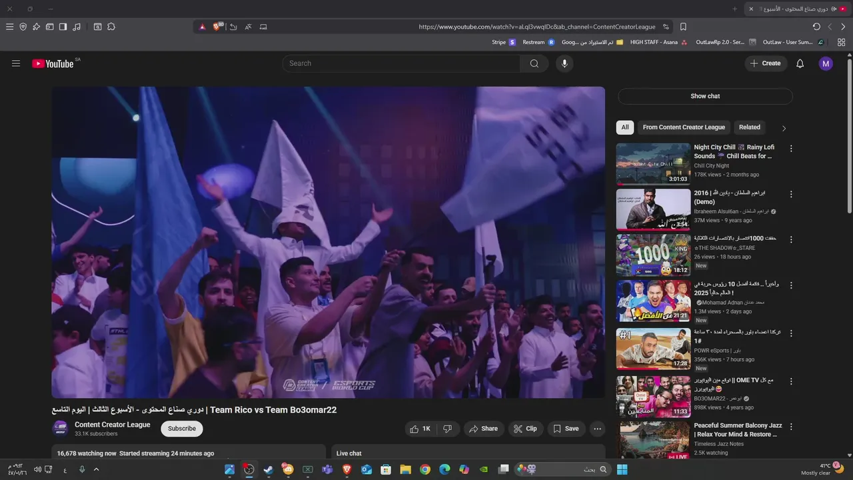853x480 pixels.
Task: Open Brave Shields lion icon
Action: (217, 27)
